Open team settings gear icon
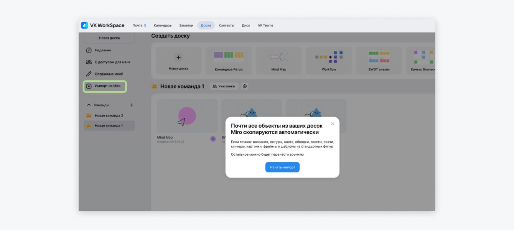 pos(245,86)
